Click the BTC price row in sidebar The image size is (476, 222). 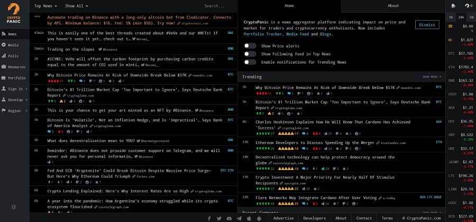[x=461, y=55]
